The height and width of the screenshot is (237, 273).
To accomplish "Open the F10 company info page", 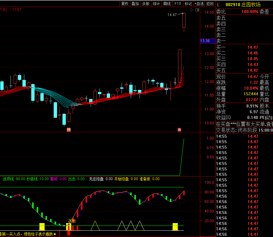I will tap(178, 4).
